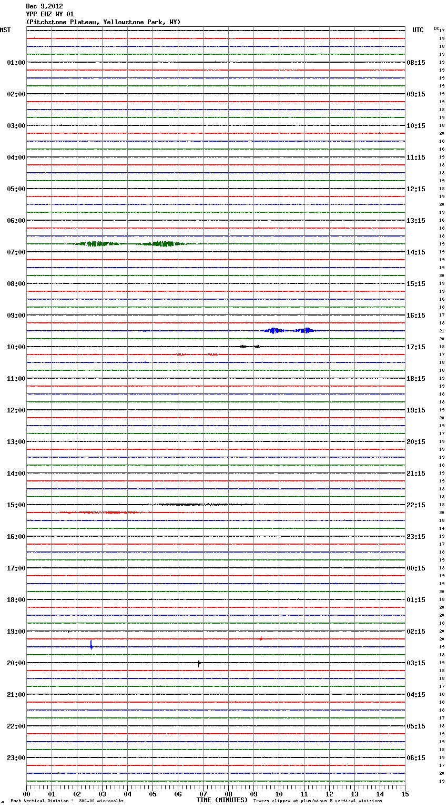This screenshot has width=447, height=808.
Task: Click the 22:15 UTC time label
Action: pos(416,505)
